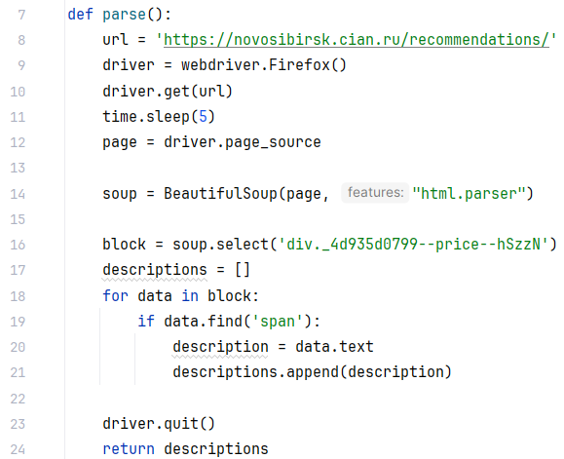The height and width of the screenshot is (459, 564).
Task: Click the underlined 'description' variable on line 20
Action: coord(220,347)
